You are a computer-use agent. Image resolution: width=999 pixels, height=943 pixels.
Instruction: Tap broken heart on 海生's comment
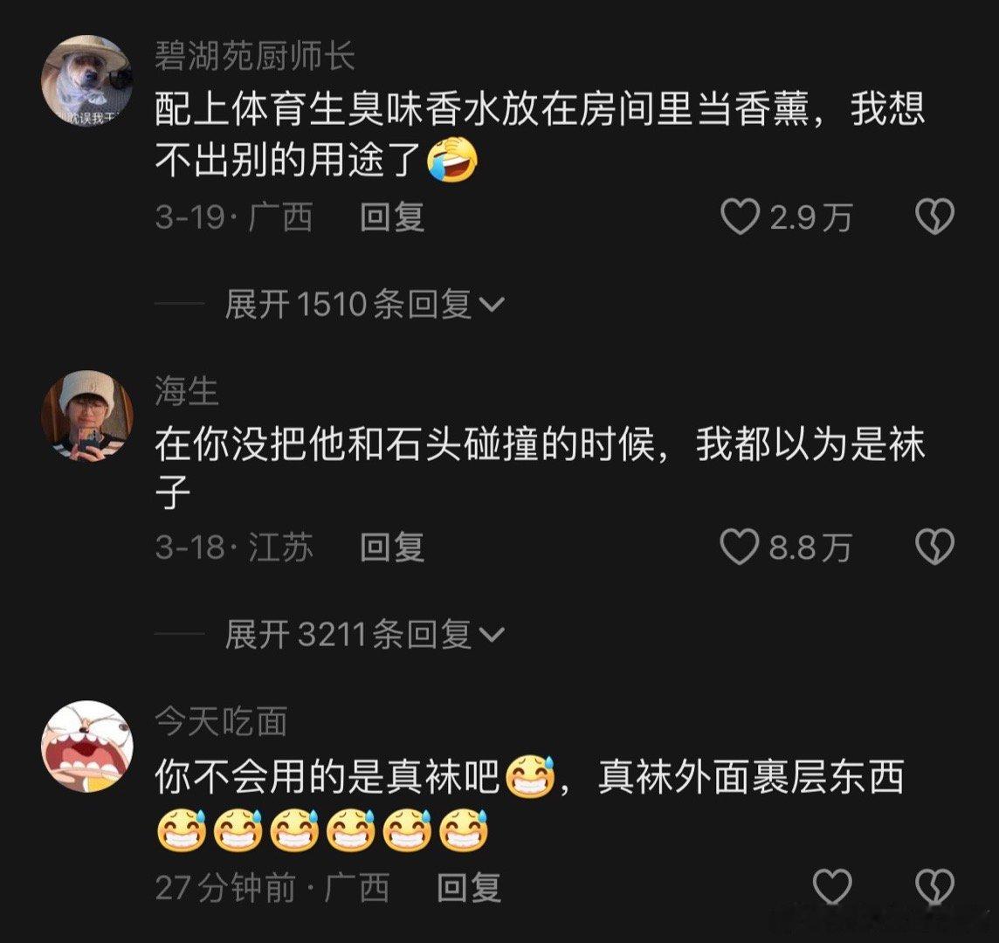[x=934, y=547]
